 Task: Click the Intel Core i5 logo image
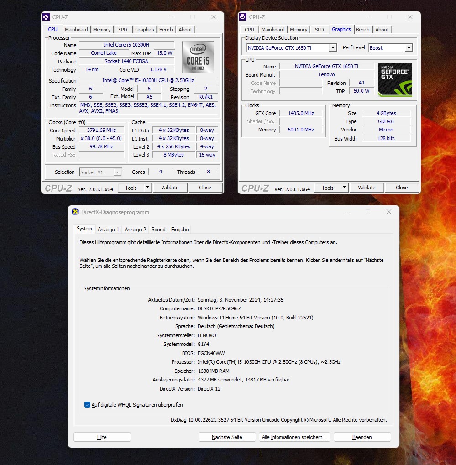198,57
